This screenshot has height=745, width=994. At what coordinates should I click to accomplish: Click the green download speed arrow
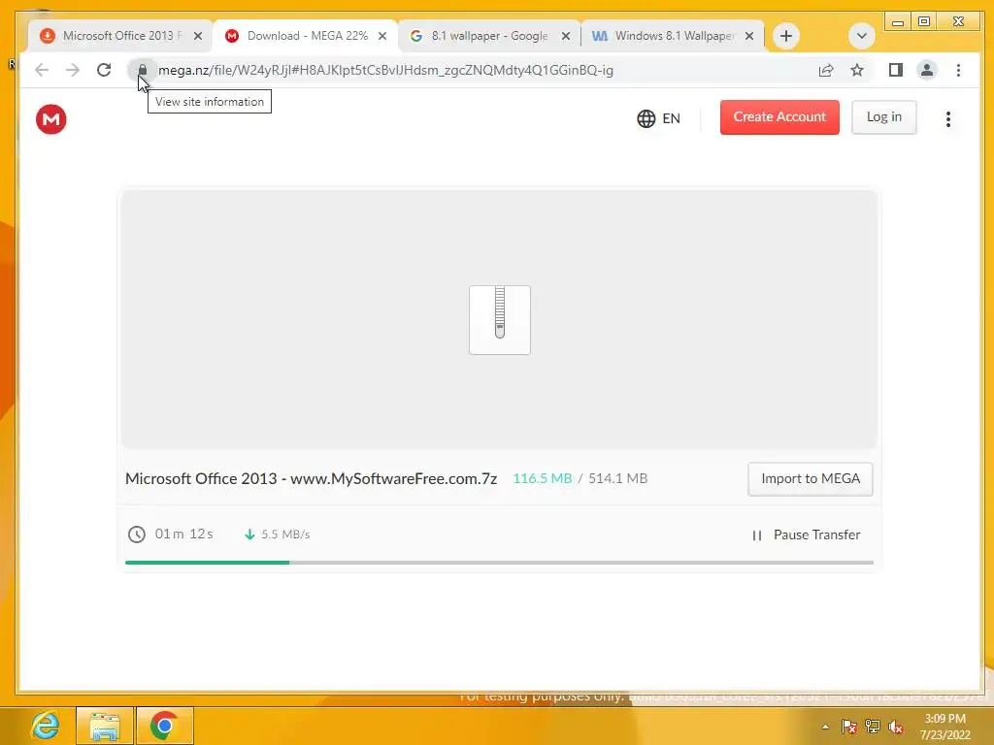point(249,534)
